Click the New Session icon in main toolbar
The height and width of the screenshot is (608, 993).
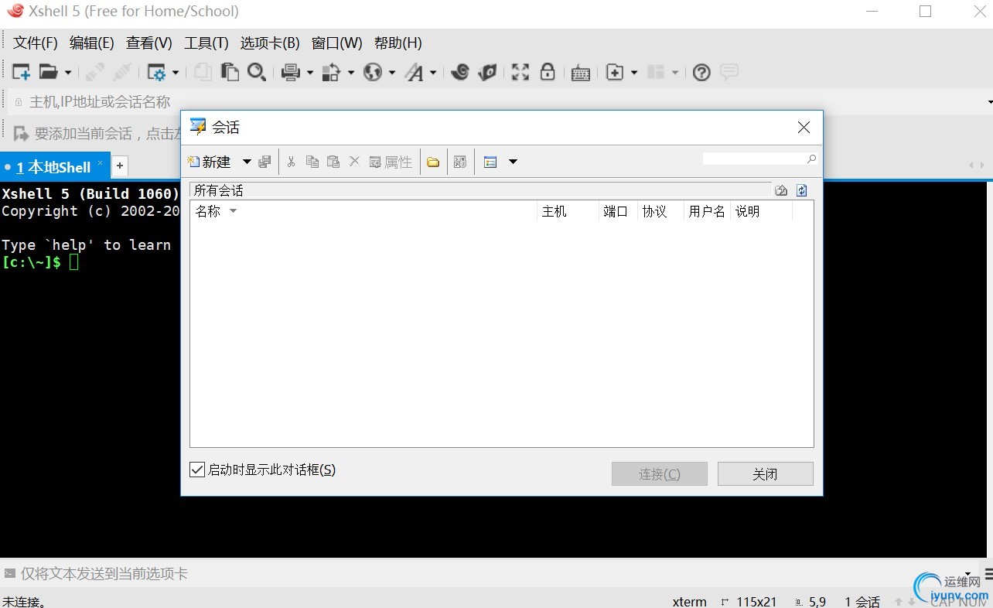coord(22,72)
